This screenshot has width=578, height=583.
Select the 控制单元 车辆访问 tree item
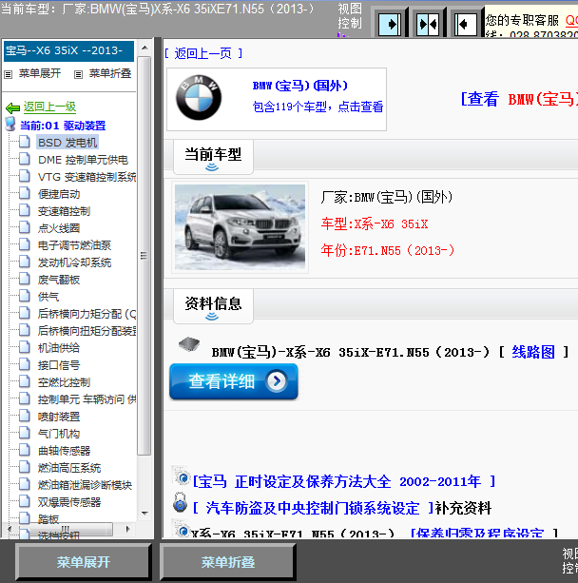[x=87, y=399]
